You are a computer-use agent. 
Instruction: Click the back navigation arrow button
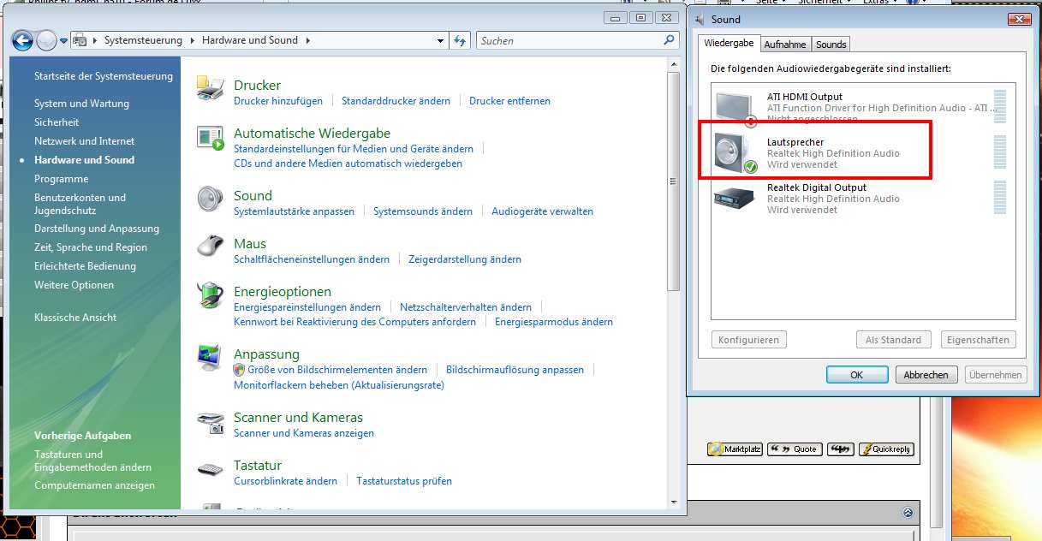[x=22, y=40]
